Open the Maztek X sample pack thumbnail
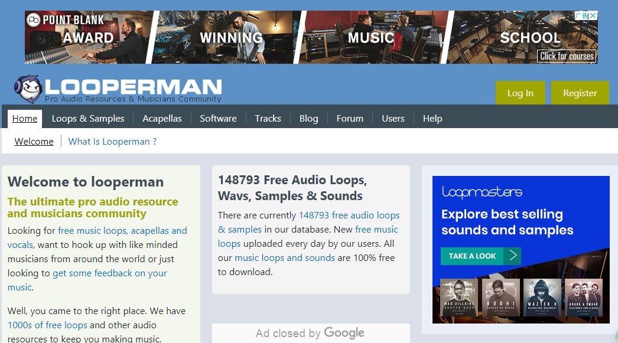618x343 pixels. (542, 298)
